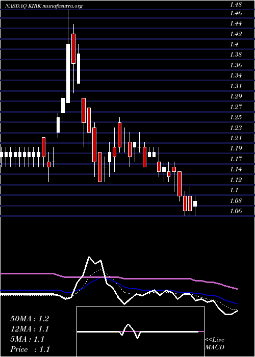Viewport: 255px width, 357px height.
Task: Click the 50MA : 1.2 readout
Action: [30, 319]
